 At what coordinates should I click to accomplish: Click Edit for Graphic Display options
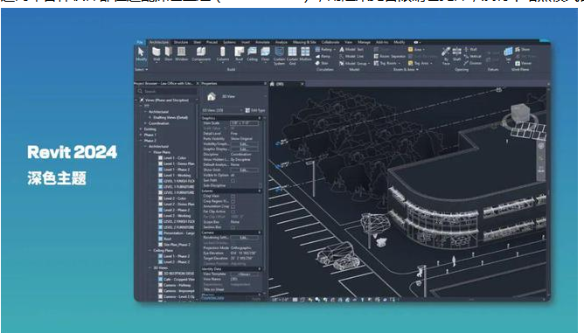244,149
